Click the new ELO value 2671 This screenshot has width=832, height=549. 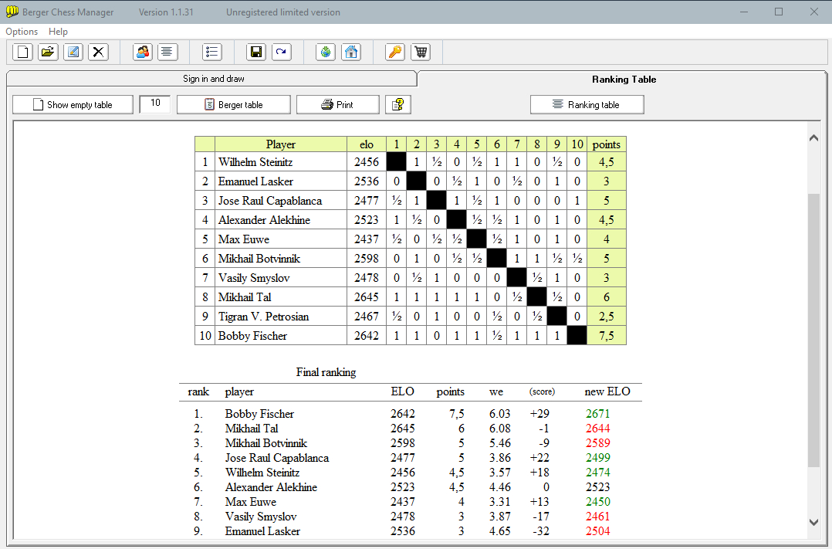598,414
